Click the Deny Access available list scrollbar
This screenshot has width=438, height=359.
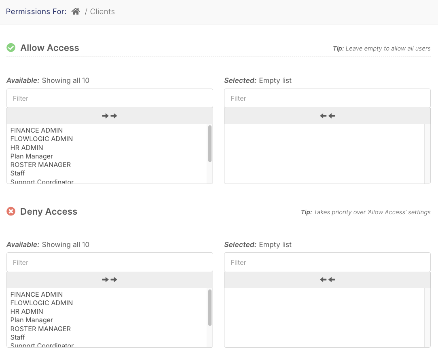210,308
